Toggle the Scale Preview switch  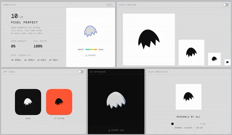click(x=226, y=5)
